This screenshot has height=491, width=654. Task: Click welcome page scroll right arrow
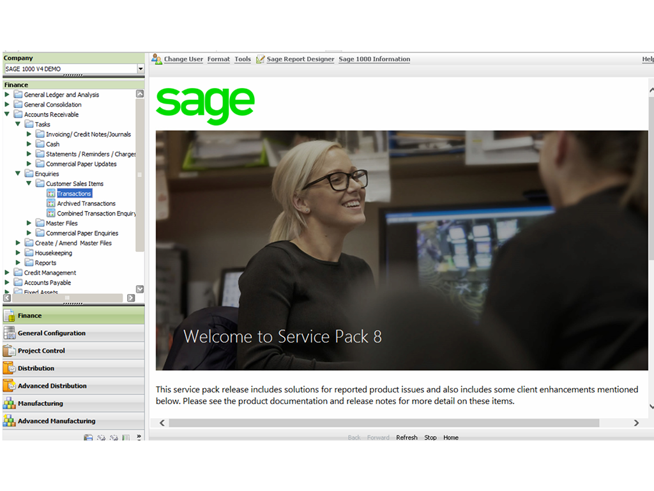point(636,423)
